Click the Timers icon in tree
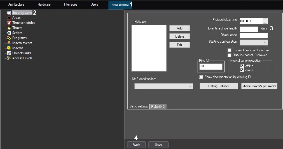 pyautogui.click(x=9, y=28)
